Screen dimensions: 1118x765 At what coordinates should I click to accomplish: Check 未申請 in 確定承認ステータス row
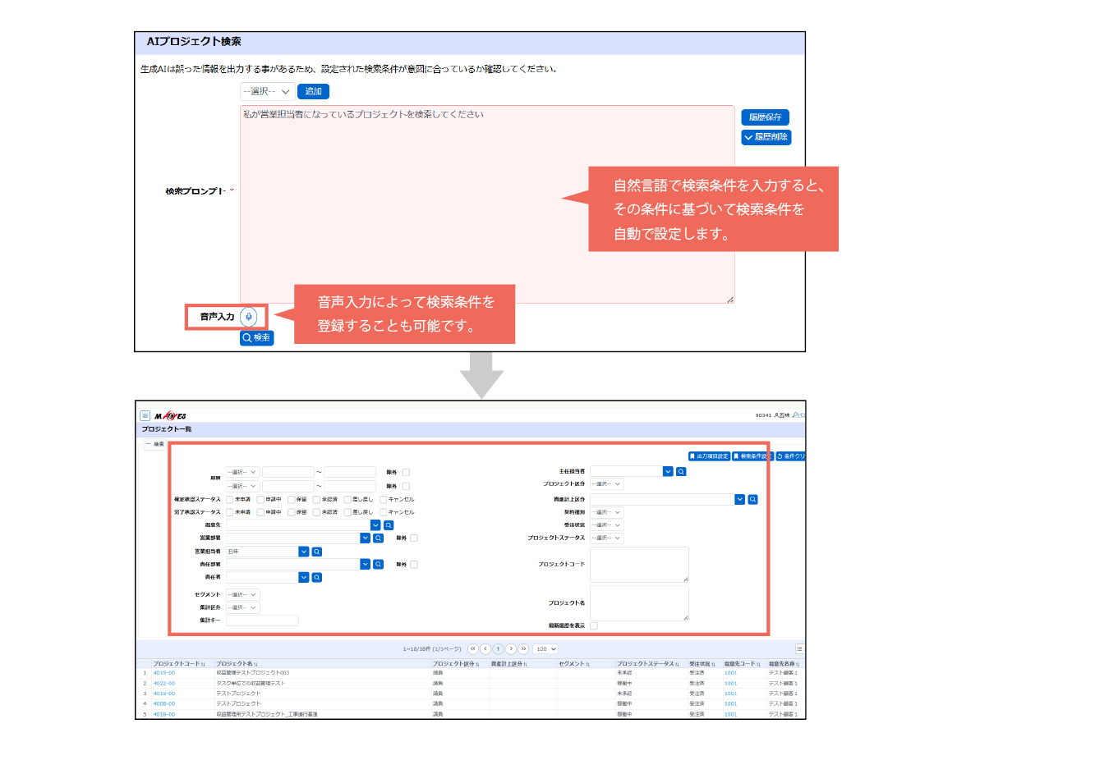pos(230,500)
